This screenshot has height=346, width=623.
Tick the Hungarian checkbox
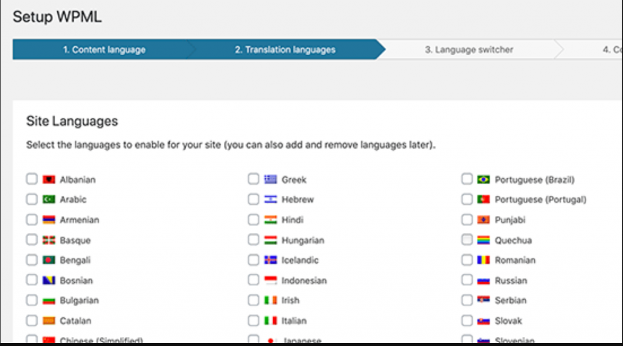(254, 240)
